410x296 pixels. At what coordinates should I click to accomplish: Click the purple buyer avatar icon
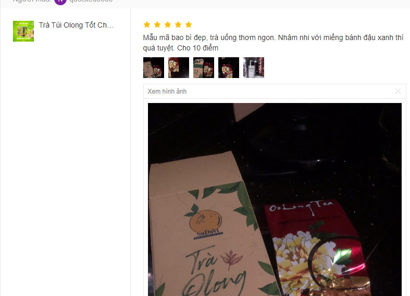tap(60, 2)
